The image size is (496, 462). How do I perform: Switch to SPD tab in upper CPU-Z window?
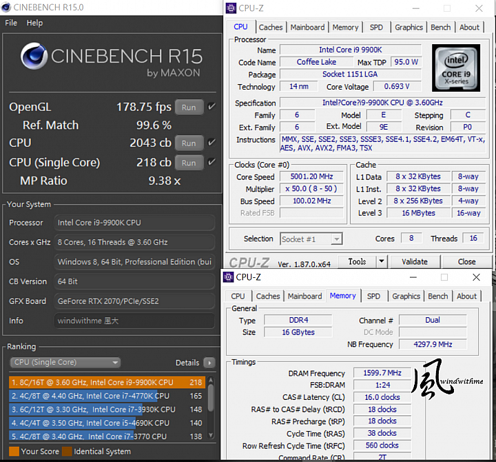[x=376, y=27]
